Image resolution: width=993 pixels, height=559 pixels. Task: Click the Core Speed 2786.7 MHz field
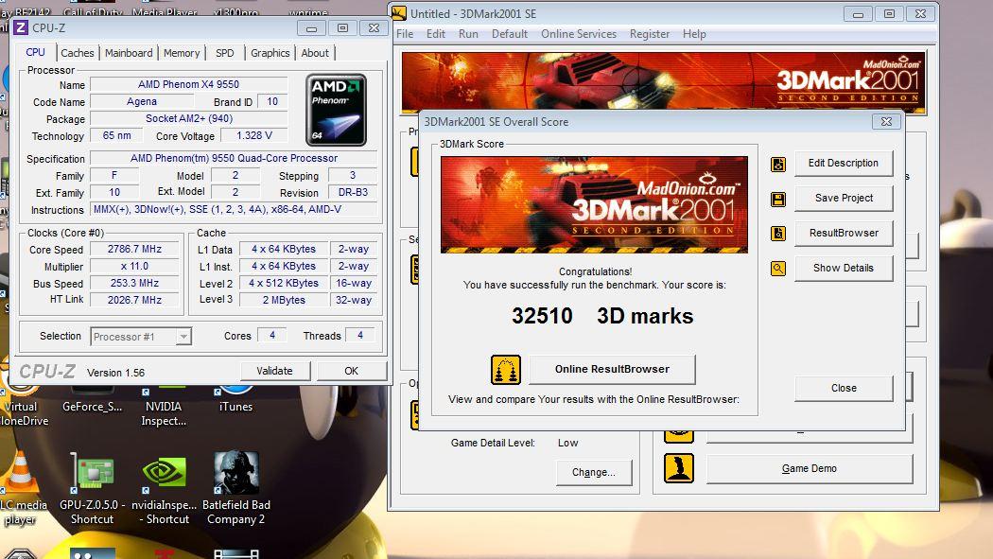(x=134, y=250)
